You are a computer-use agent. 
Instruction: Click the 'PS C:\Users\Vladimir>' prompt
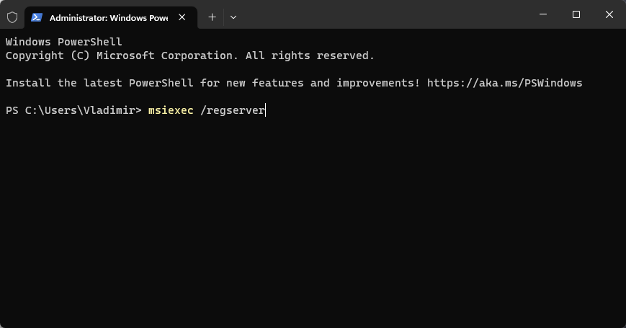[x=73, y=110]
